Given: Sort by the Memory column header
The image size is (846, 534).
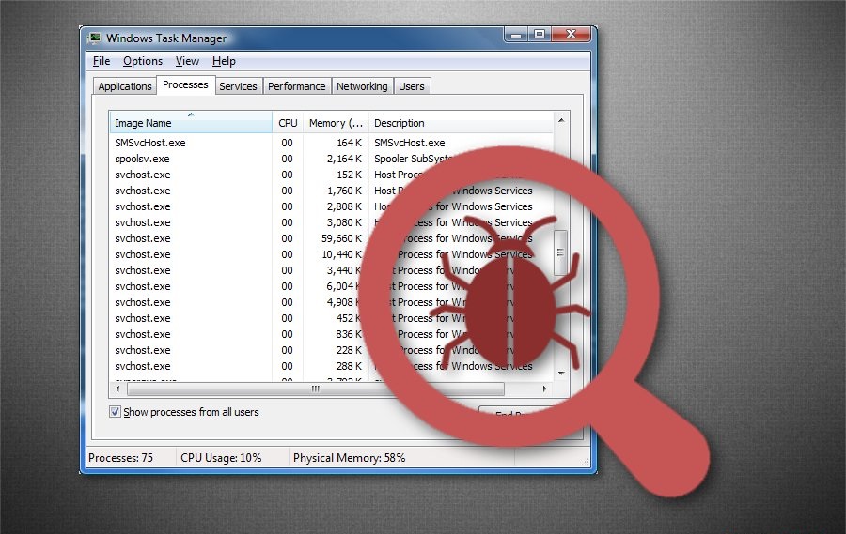Looking at the screenshot, I should coord(335,123).
